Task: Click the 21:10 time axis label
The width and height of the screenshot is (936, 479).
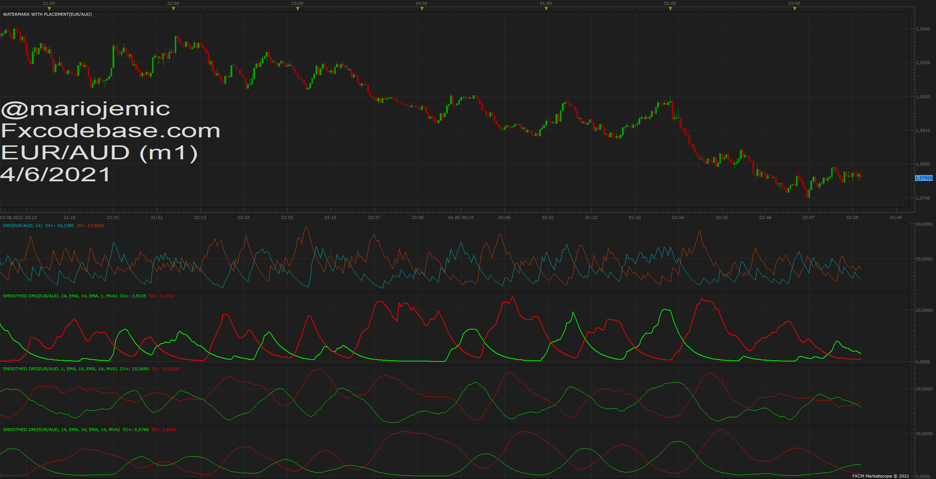Action: click(x=69, y=218)
